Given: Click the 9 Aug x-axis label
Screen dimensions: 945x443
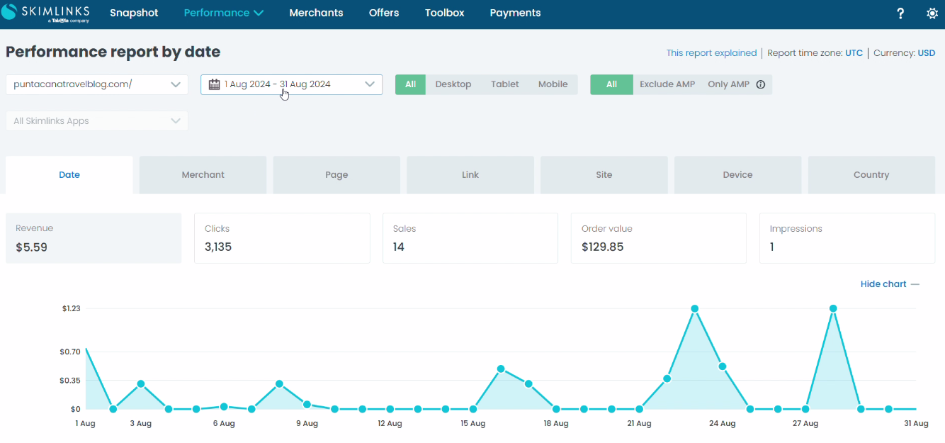Looking at the screenshot, I should pyautogui.click(x=307, y=424).
